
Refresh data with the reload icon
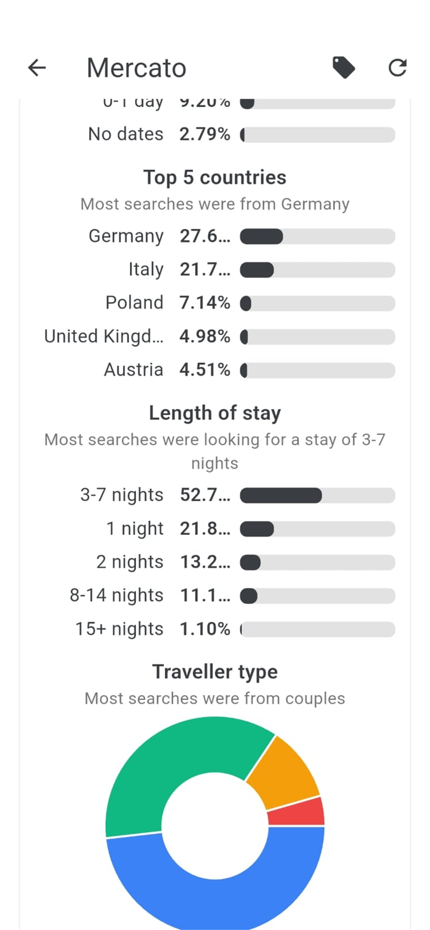coord(397,67)
